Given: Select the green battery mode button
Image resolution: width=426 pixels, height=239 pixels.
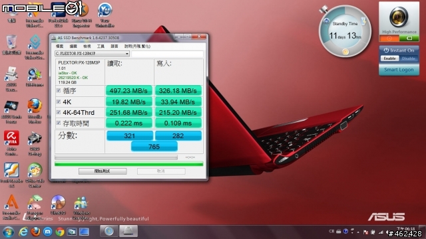Looking at the screenshot, I should (409, 39).
